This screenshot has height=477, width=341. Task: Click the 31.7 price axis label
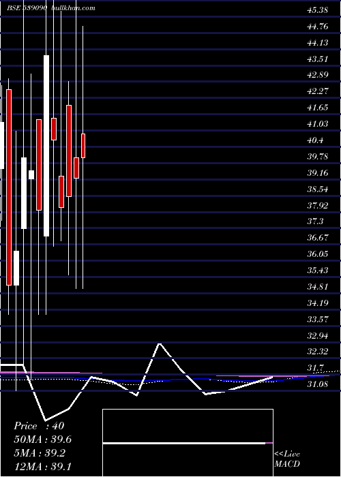point(315,368)
